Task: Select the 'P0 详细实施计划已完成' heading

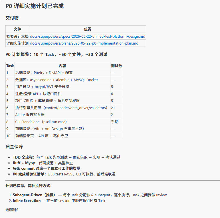Action: click(35, 6)
